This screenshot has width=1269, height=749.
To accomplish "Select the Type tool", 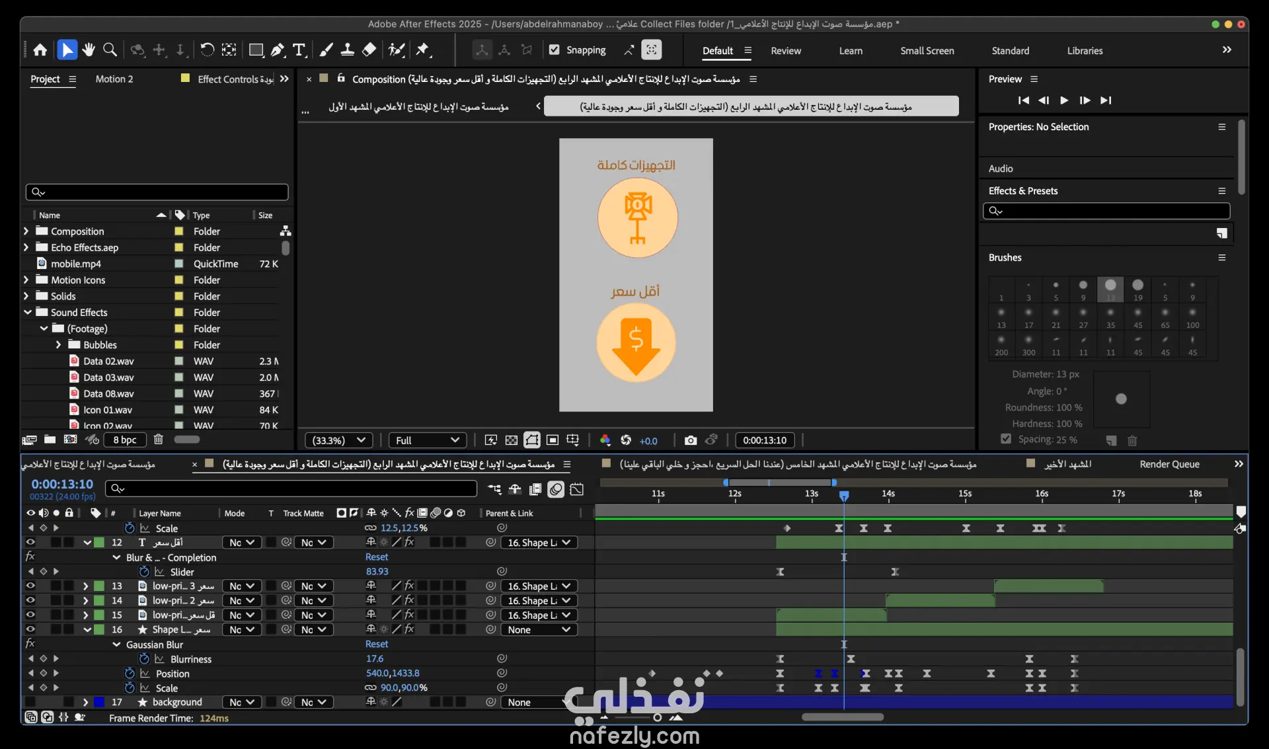I will click(x=299, y=50).
